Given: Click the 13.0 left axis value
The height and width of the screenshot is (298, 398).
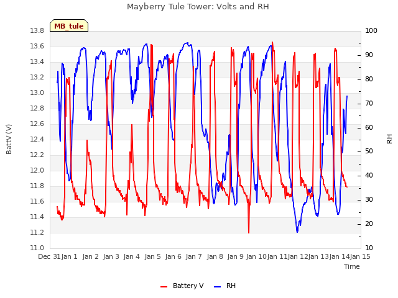Looking at the screenshot, I should [37, 93].
